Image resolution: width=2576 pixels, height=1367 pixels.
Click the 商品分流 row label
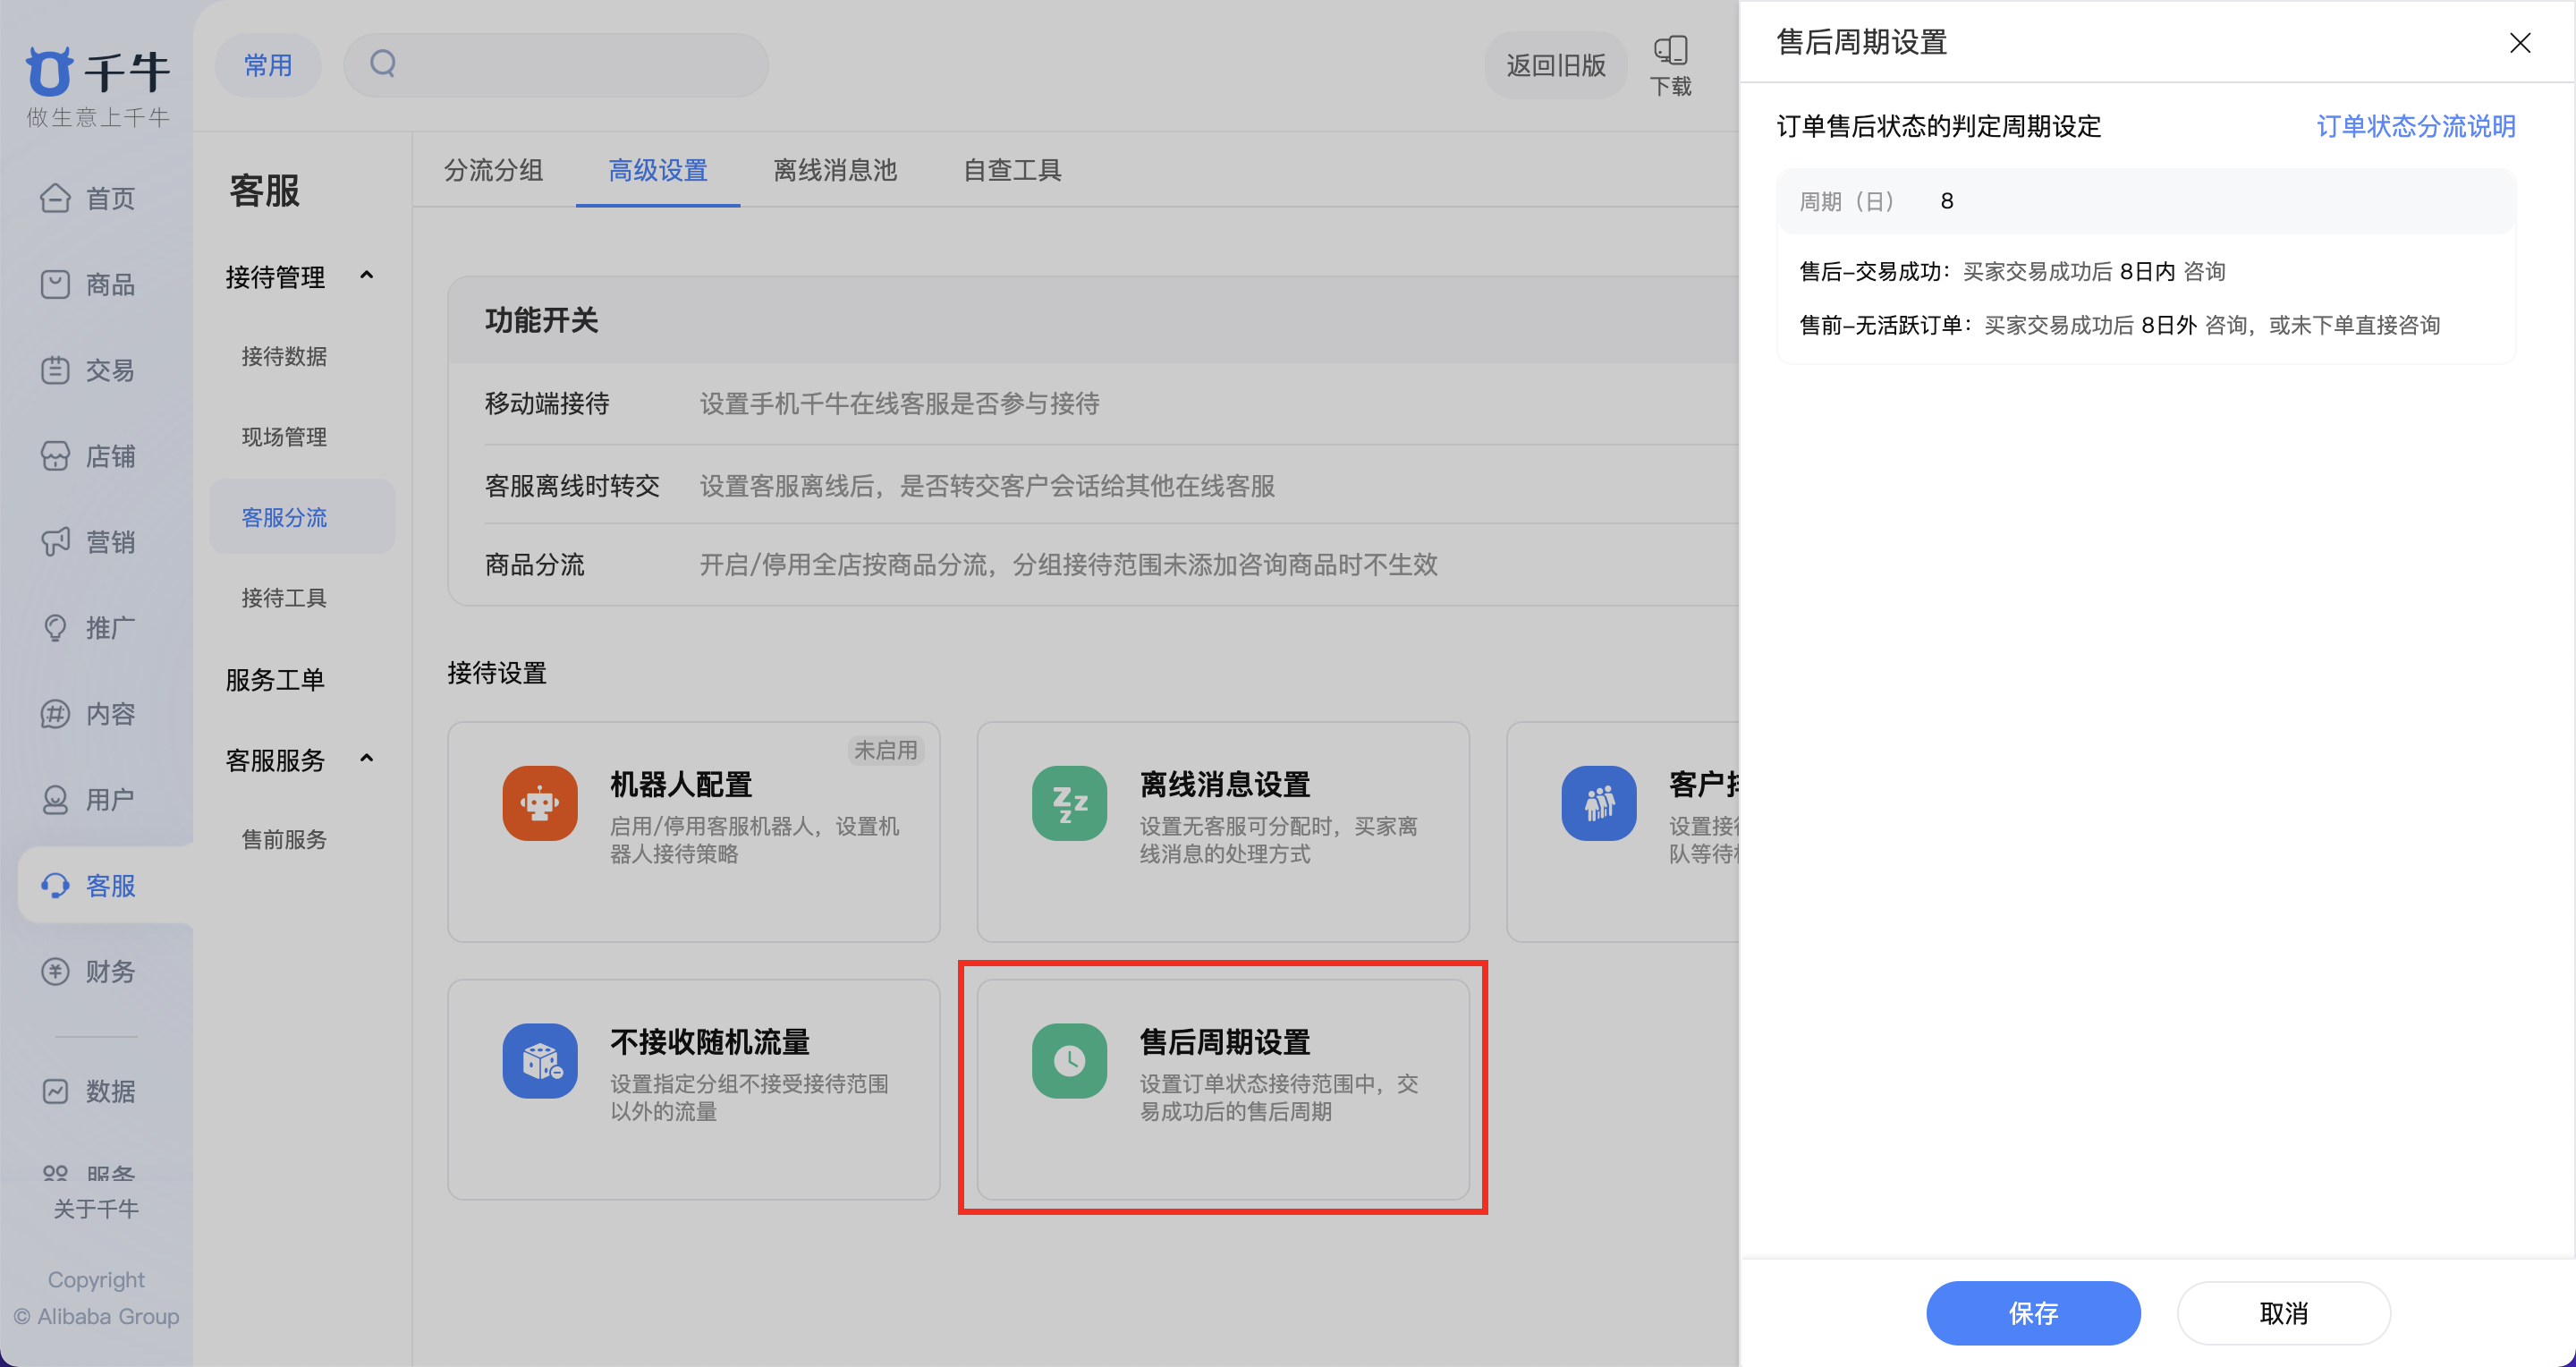(x=534, y=565)
